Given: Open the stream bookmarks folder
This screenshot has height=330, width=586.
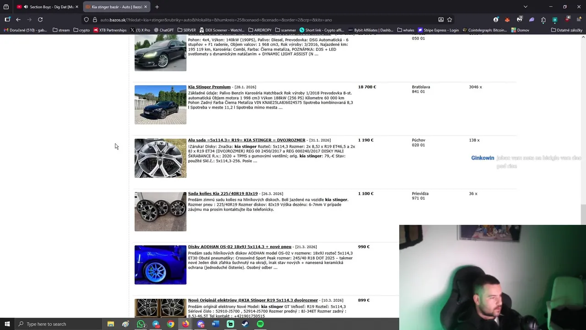Looking at the screenshot, I should pos(61,30).
